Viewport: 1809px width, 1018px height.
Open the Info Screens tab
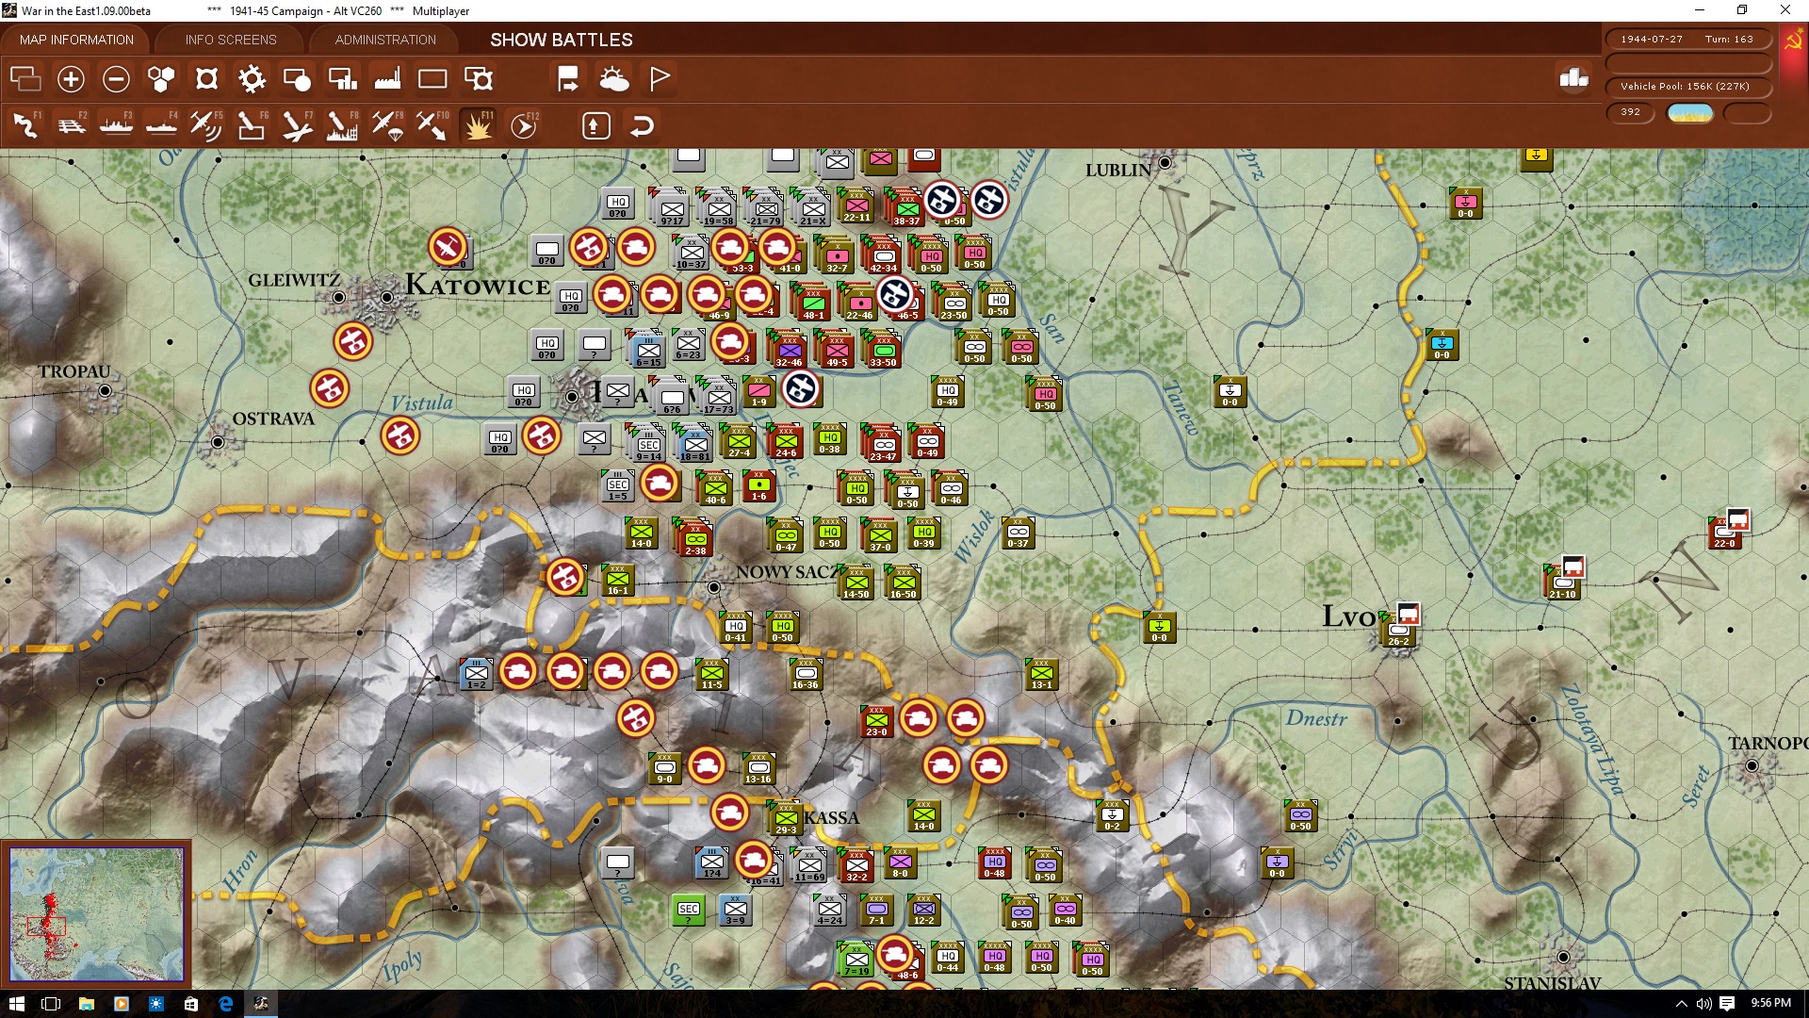pyautogui.click(x=231, y=40)
